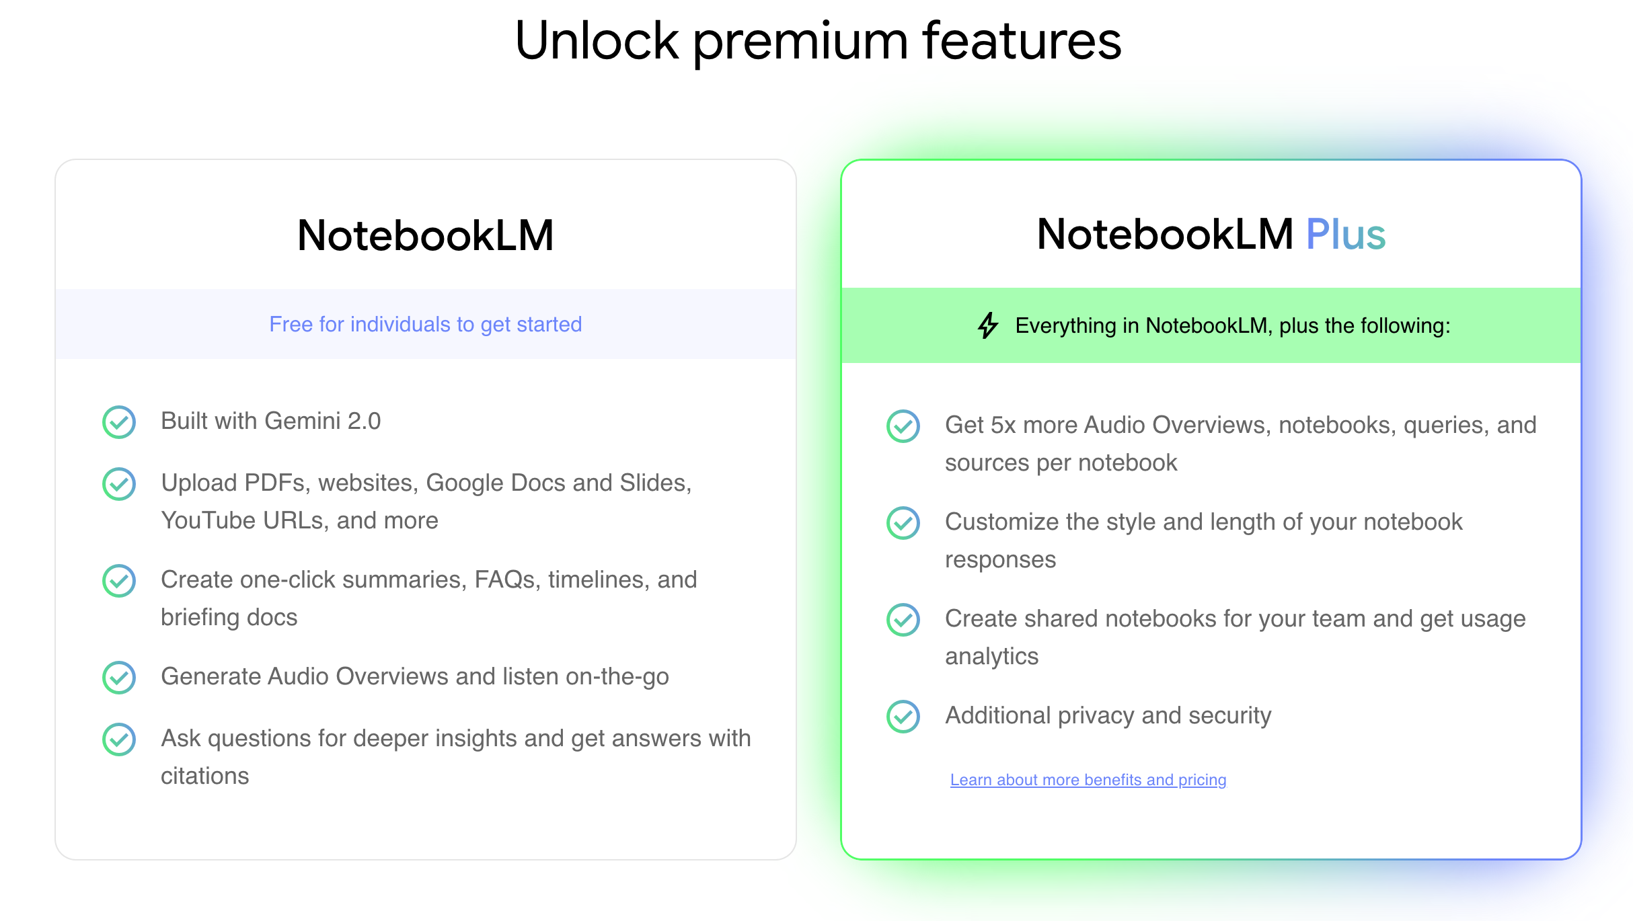Click the checkmark next to Generate Audio Overviews

pos(119,678)
